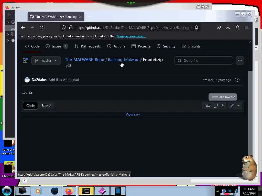The height and width of the screenshot is (196, 262).
Task: Copy the file path icon
Action: tap(69, 66)
